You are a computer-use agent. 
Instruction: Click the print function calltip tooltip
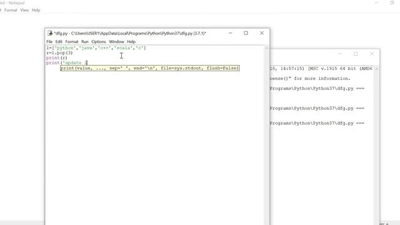point(150,68)
